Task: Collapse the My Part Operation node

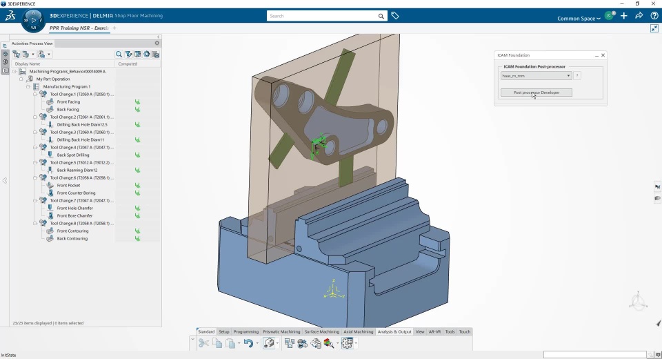Action: coord(21,79)
